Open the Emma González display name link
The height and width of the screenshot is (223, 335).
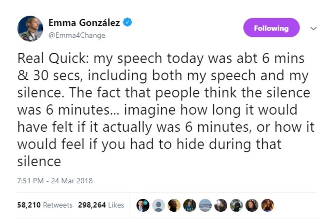point(84,23)
